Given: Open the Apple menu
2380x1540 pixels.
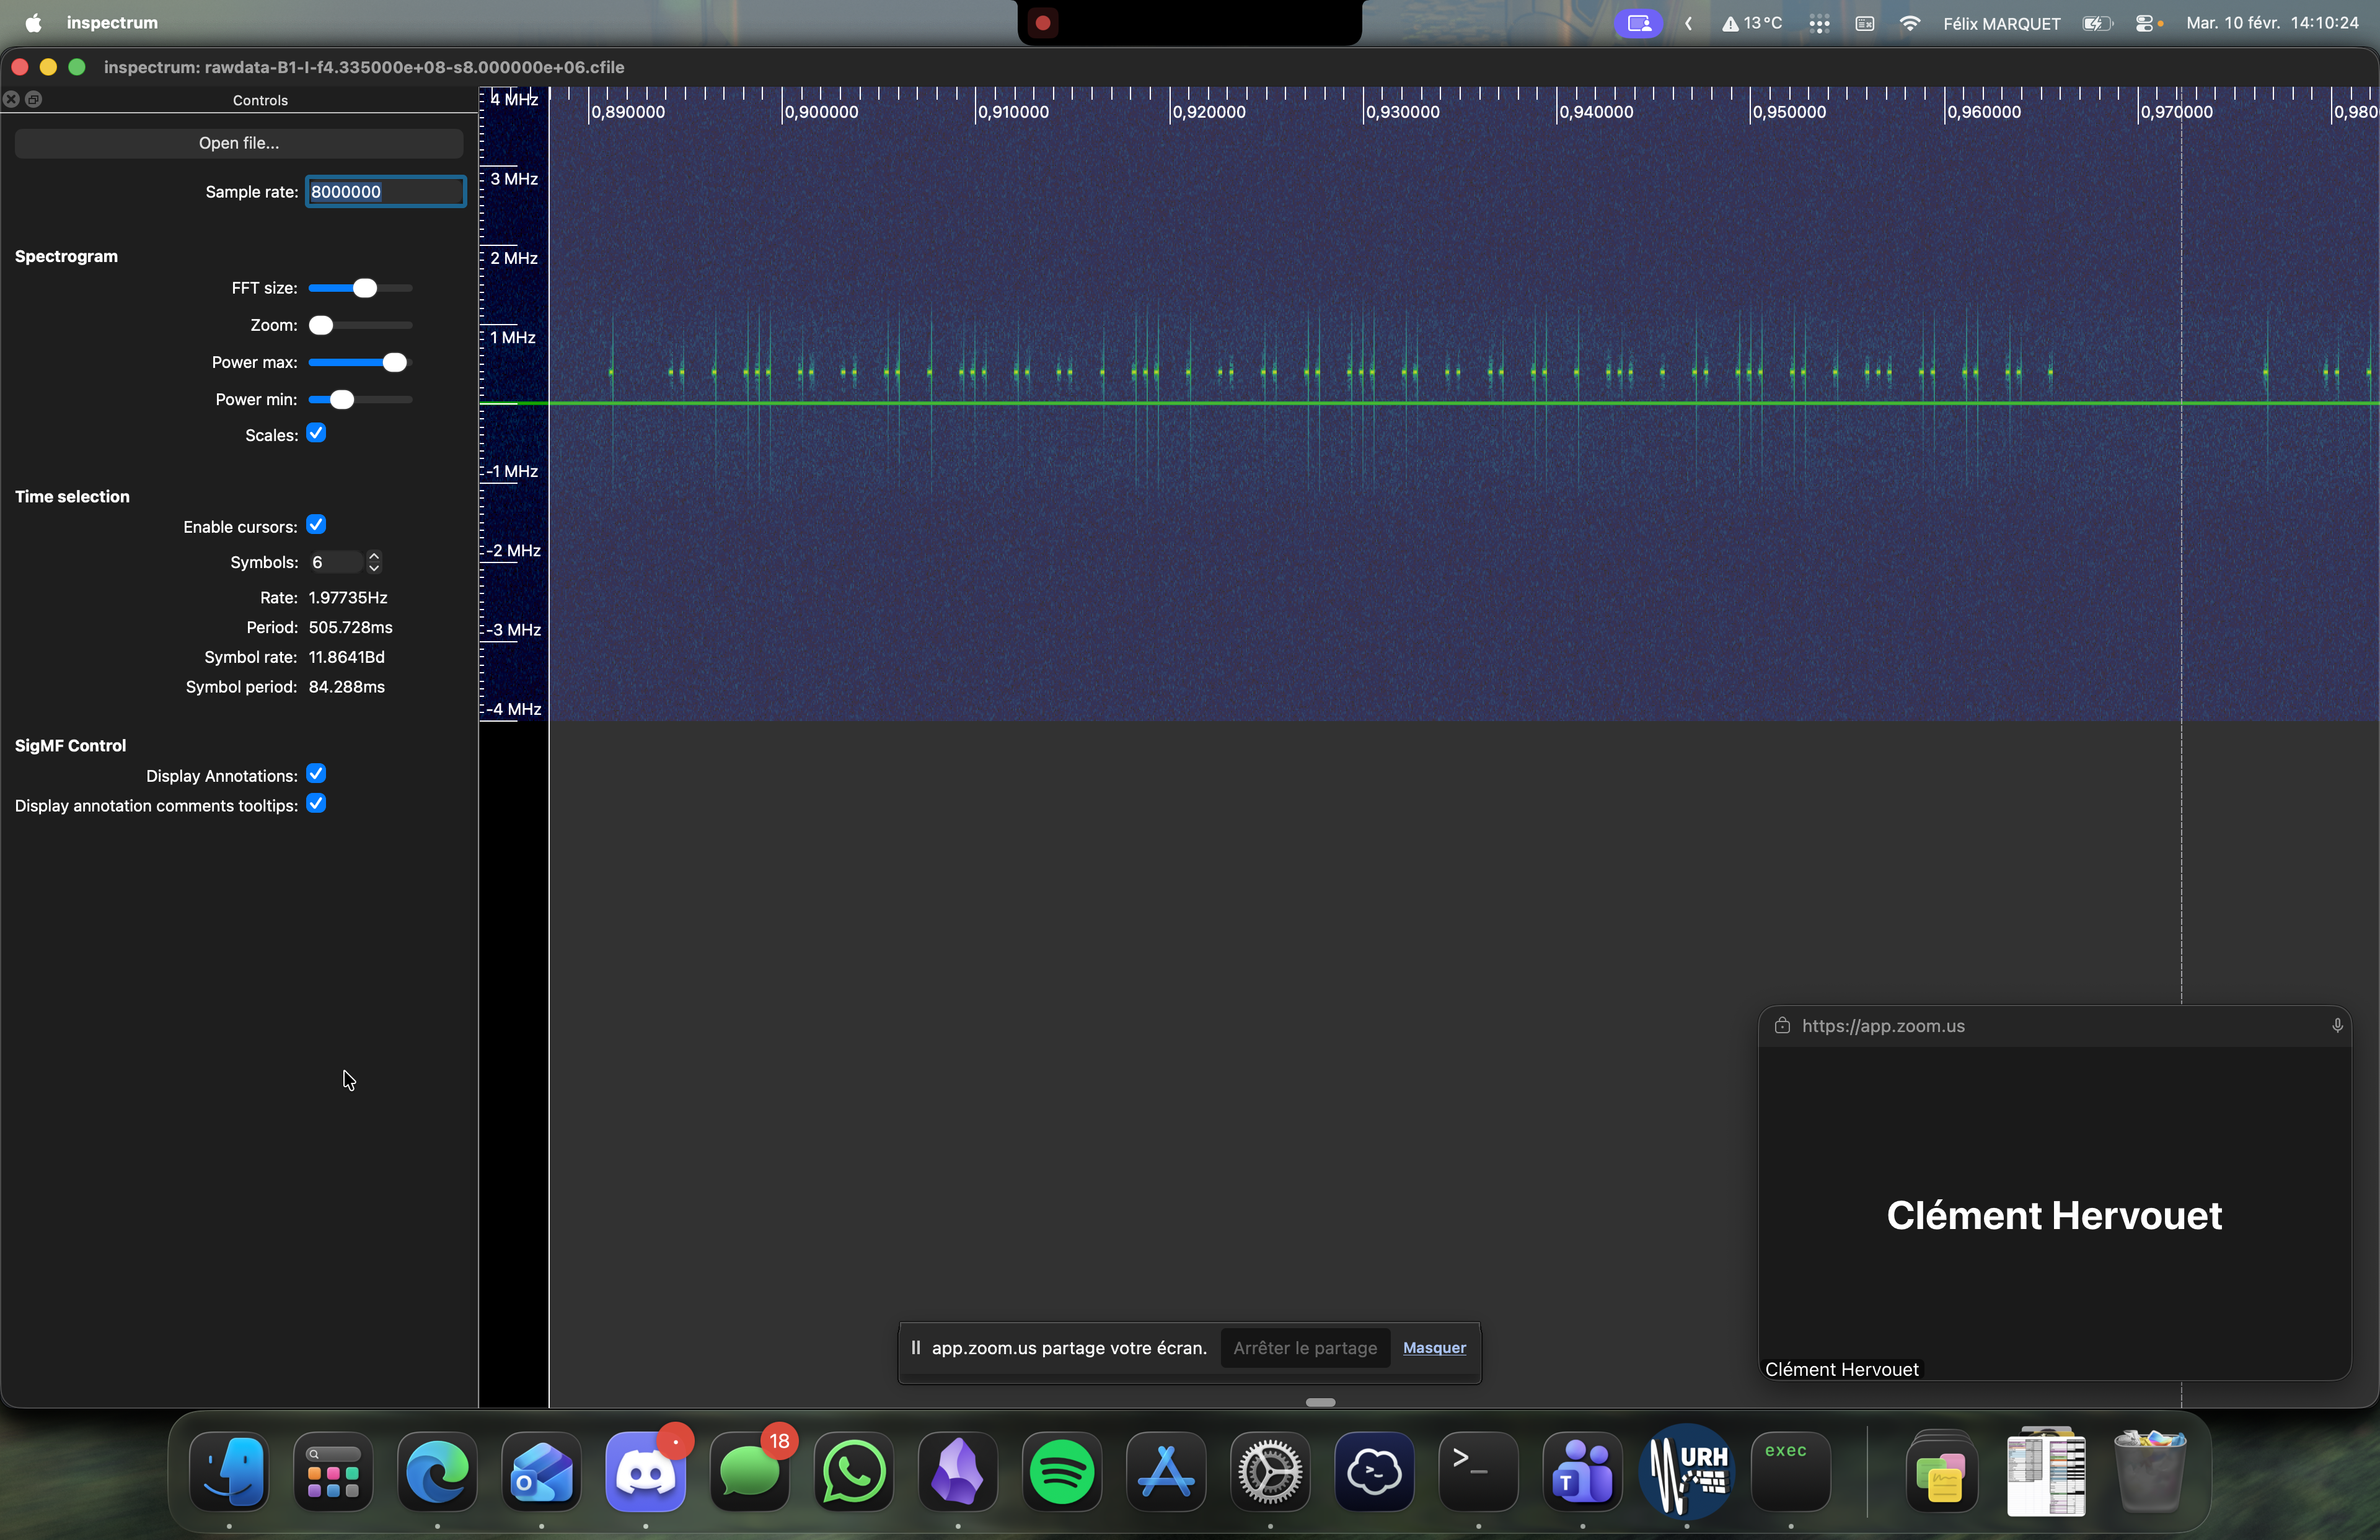Looking at the screenshot, I should click(33, 23).
